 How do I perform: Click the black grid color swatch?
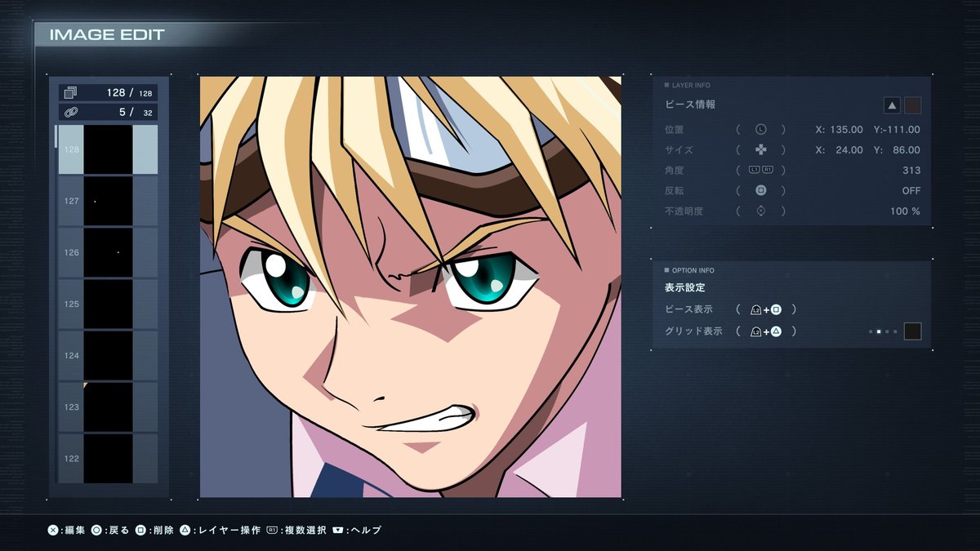point(913,331)
